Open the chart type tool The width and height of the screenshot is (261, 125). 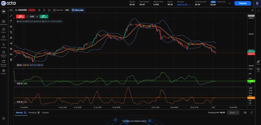pyautogui.click(x=11, y=43)
